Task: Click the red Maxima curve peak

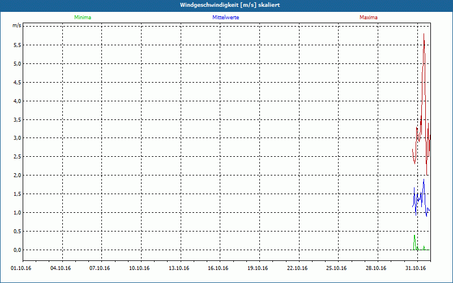Action: 424,35
